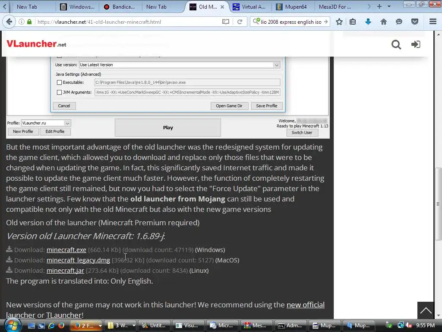442x332 pixels.
Task: Go to Firefox home page icon
Action: 384,22
